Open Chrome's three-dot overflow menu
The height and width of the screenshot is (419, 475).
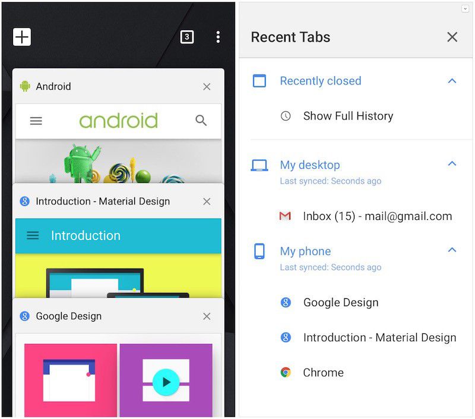point(218,37)
